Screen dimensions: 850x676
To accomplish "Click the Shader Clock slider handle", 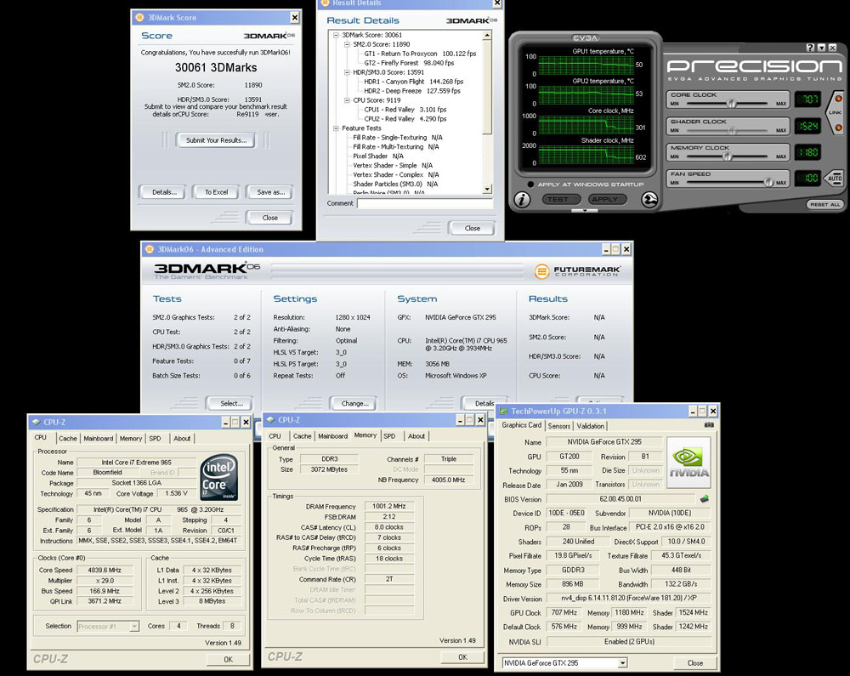I will pos(732,130).
